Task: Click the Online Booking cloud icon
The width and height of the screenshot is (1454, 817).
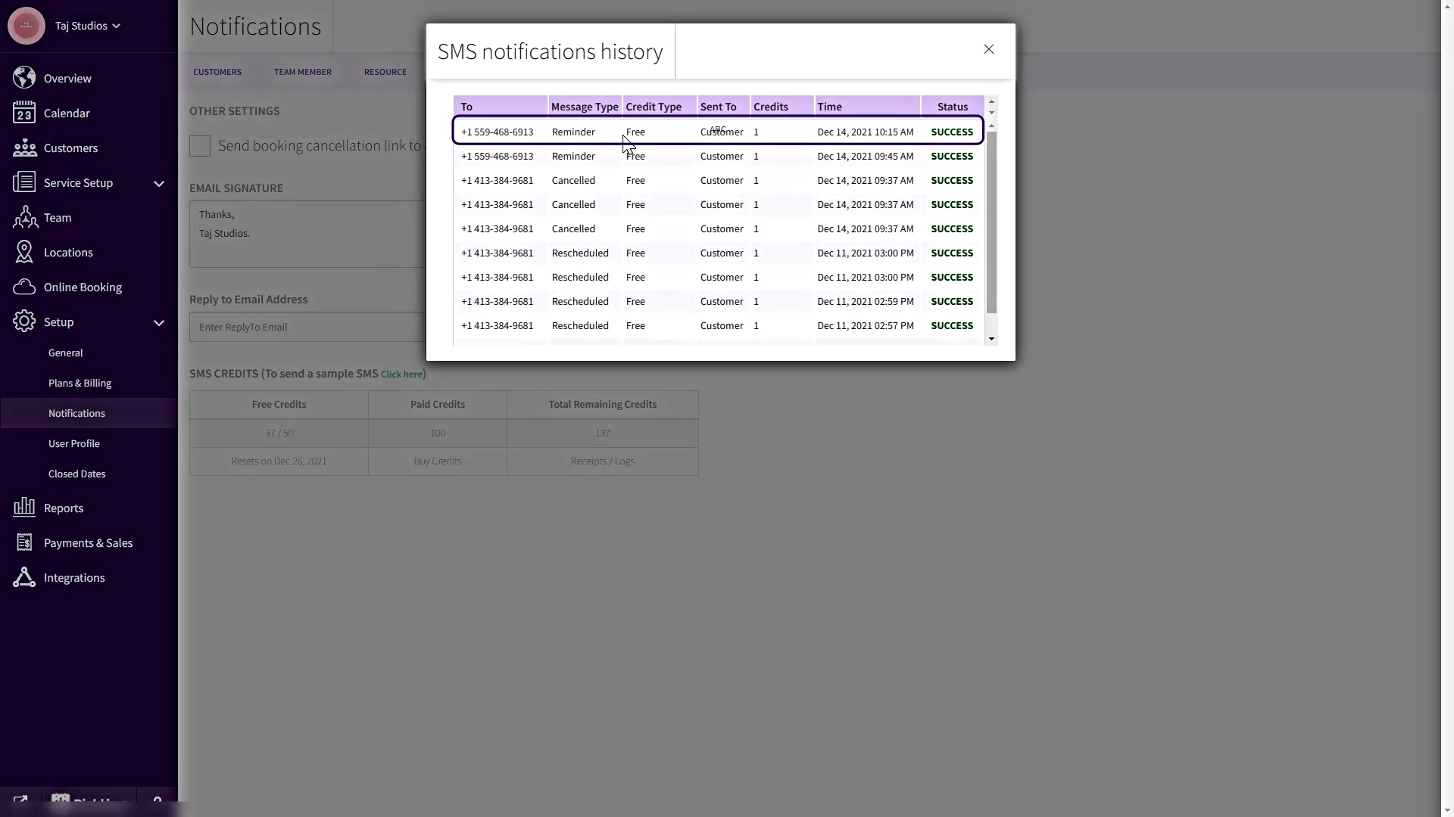Action: point(24,287)
